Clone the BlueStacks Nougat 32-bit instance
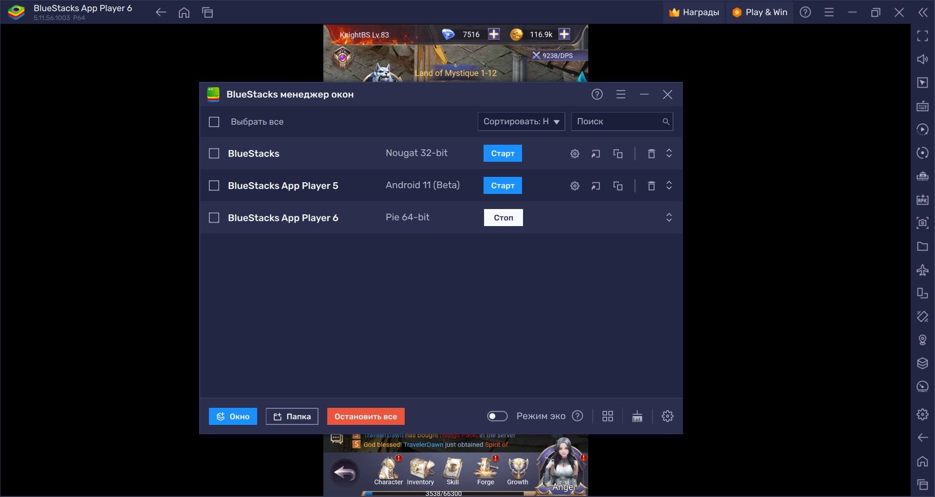935x497 pixels. pos(618,154)
